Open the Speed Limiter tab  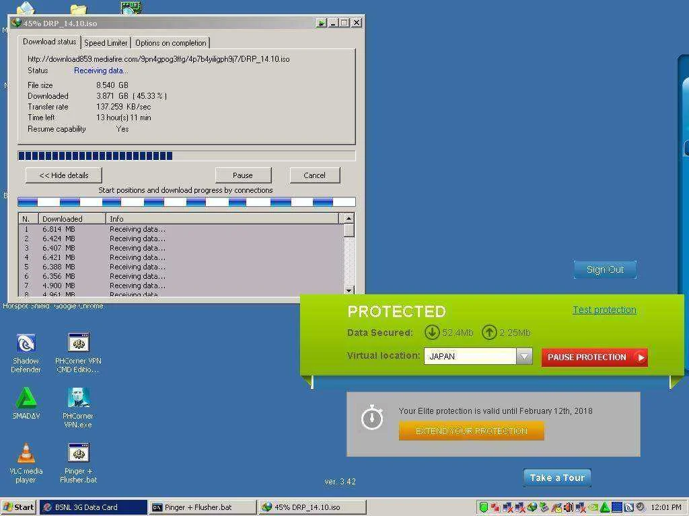(x=106, y=43)
